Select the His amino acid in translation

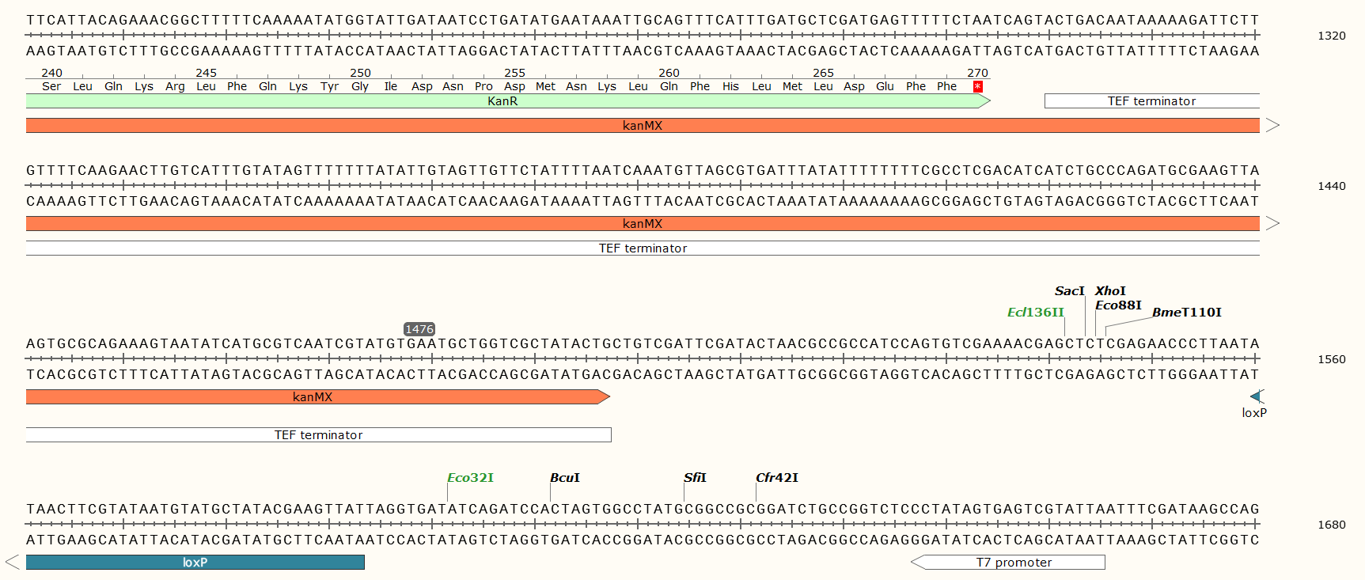(x=730, y=86)
